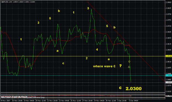Click the 2.0615 price scale label
Screen dimensions: 172x102
169,44
